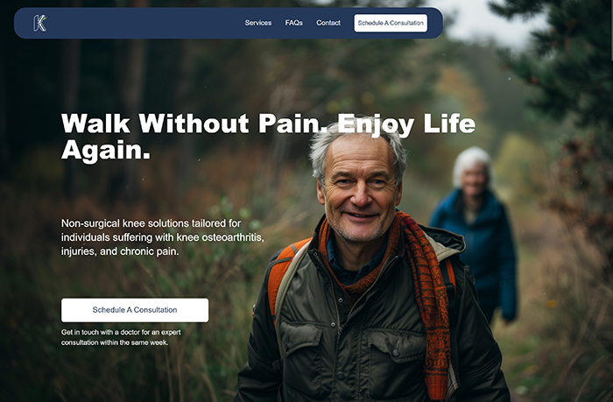Viewport: 613px width, 402px height.
Task: Go to the FAQs section
Action: 293,23
